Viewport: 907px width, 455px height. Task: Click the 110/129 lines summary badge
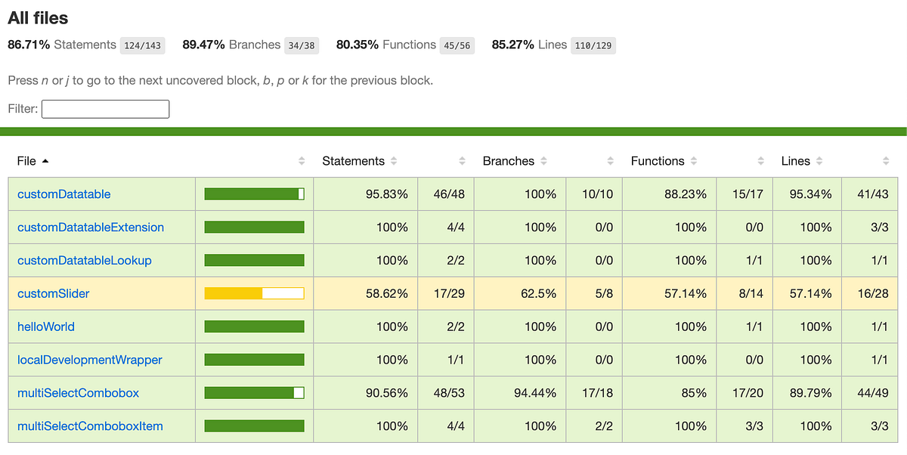(593, 45)
